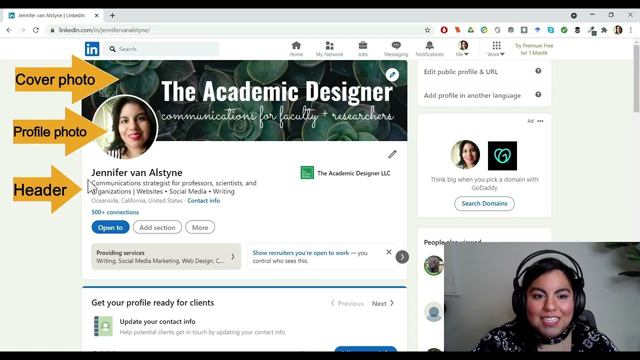Focus the LinkedIn search field
This screenshot has height=360, width=640.
point(161,49)
